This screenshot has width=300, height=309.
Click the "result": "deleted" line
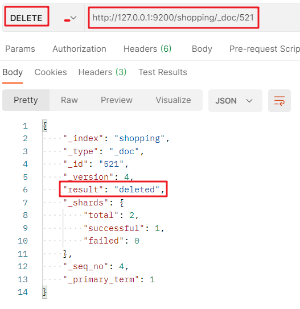(x=113, y=189)
